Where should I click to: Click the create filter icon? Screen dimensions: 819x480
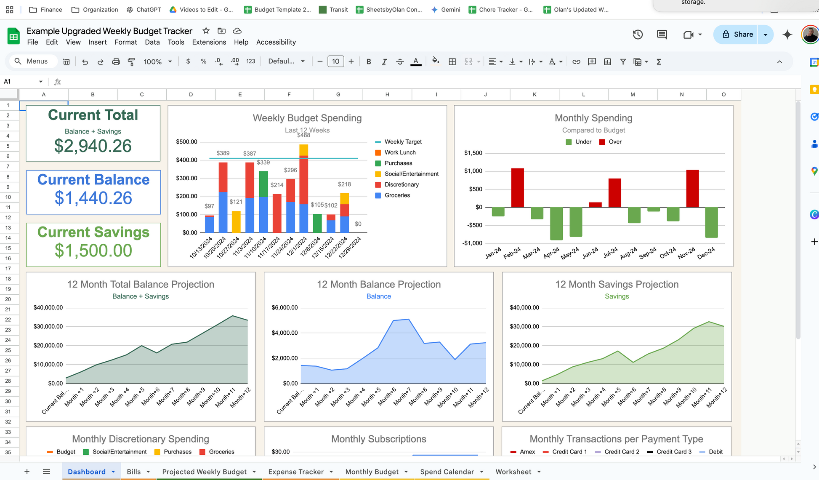click(623, 61)
